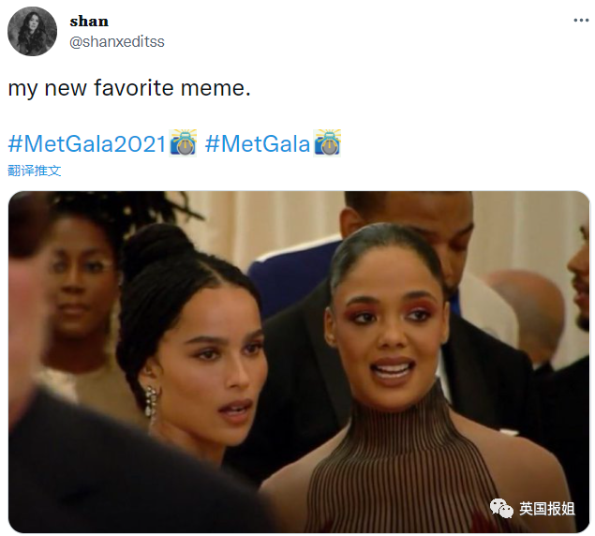The height and width of the screenshot is (536, 595).
Task: Open the @shanxeditss handle
Action: [117, 42]
